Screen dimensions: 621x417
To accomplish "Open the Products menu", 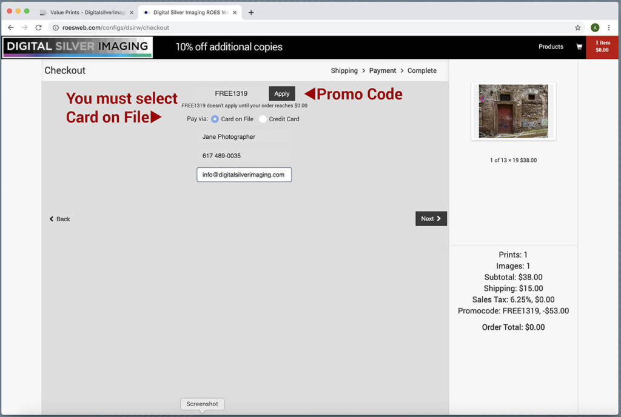I will point(551,47).
